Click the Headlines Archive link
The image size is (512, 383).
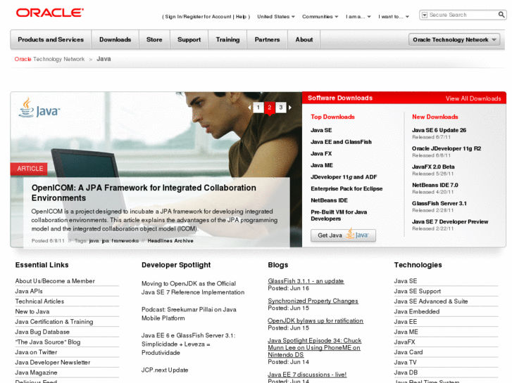[x=170, y=240]
